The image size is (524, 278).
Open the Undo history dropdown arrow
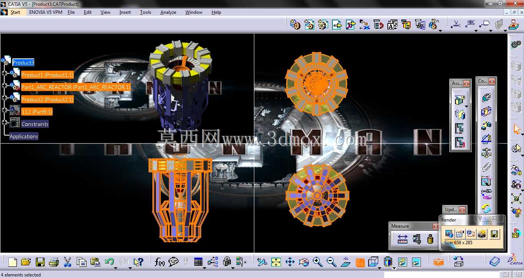116,267
